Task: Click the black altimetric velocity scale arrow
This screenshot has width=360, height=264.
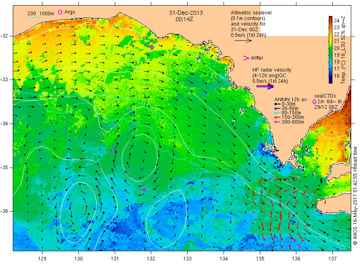Action: [x=243, y=41]
